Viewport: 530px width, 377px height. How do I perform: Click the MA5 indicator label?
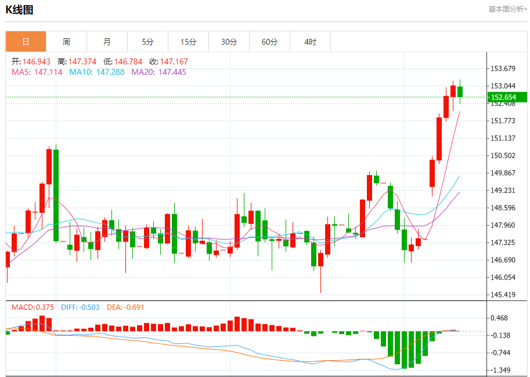(x=37, y=72)
